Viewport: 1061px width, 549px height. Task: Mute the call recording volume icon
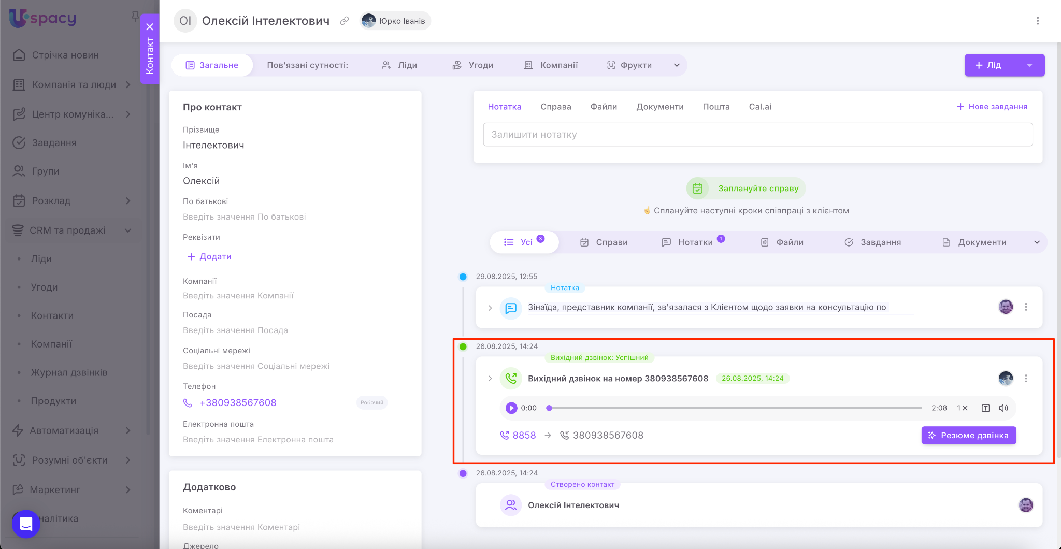[1003, 408]
